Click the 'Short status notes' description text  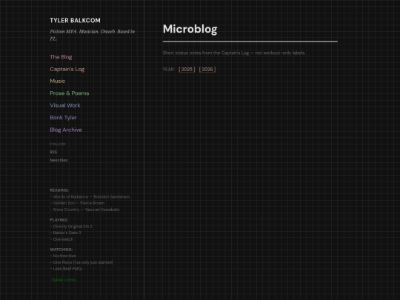point(234,53)
